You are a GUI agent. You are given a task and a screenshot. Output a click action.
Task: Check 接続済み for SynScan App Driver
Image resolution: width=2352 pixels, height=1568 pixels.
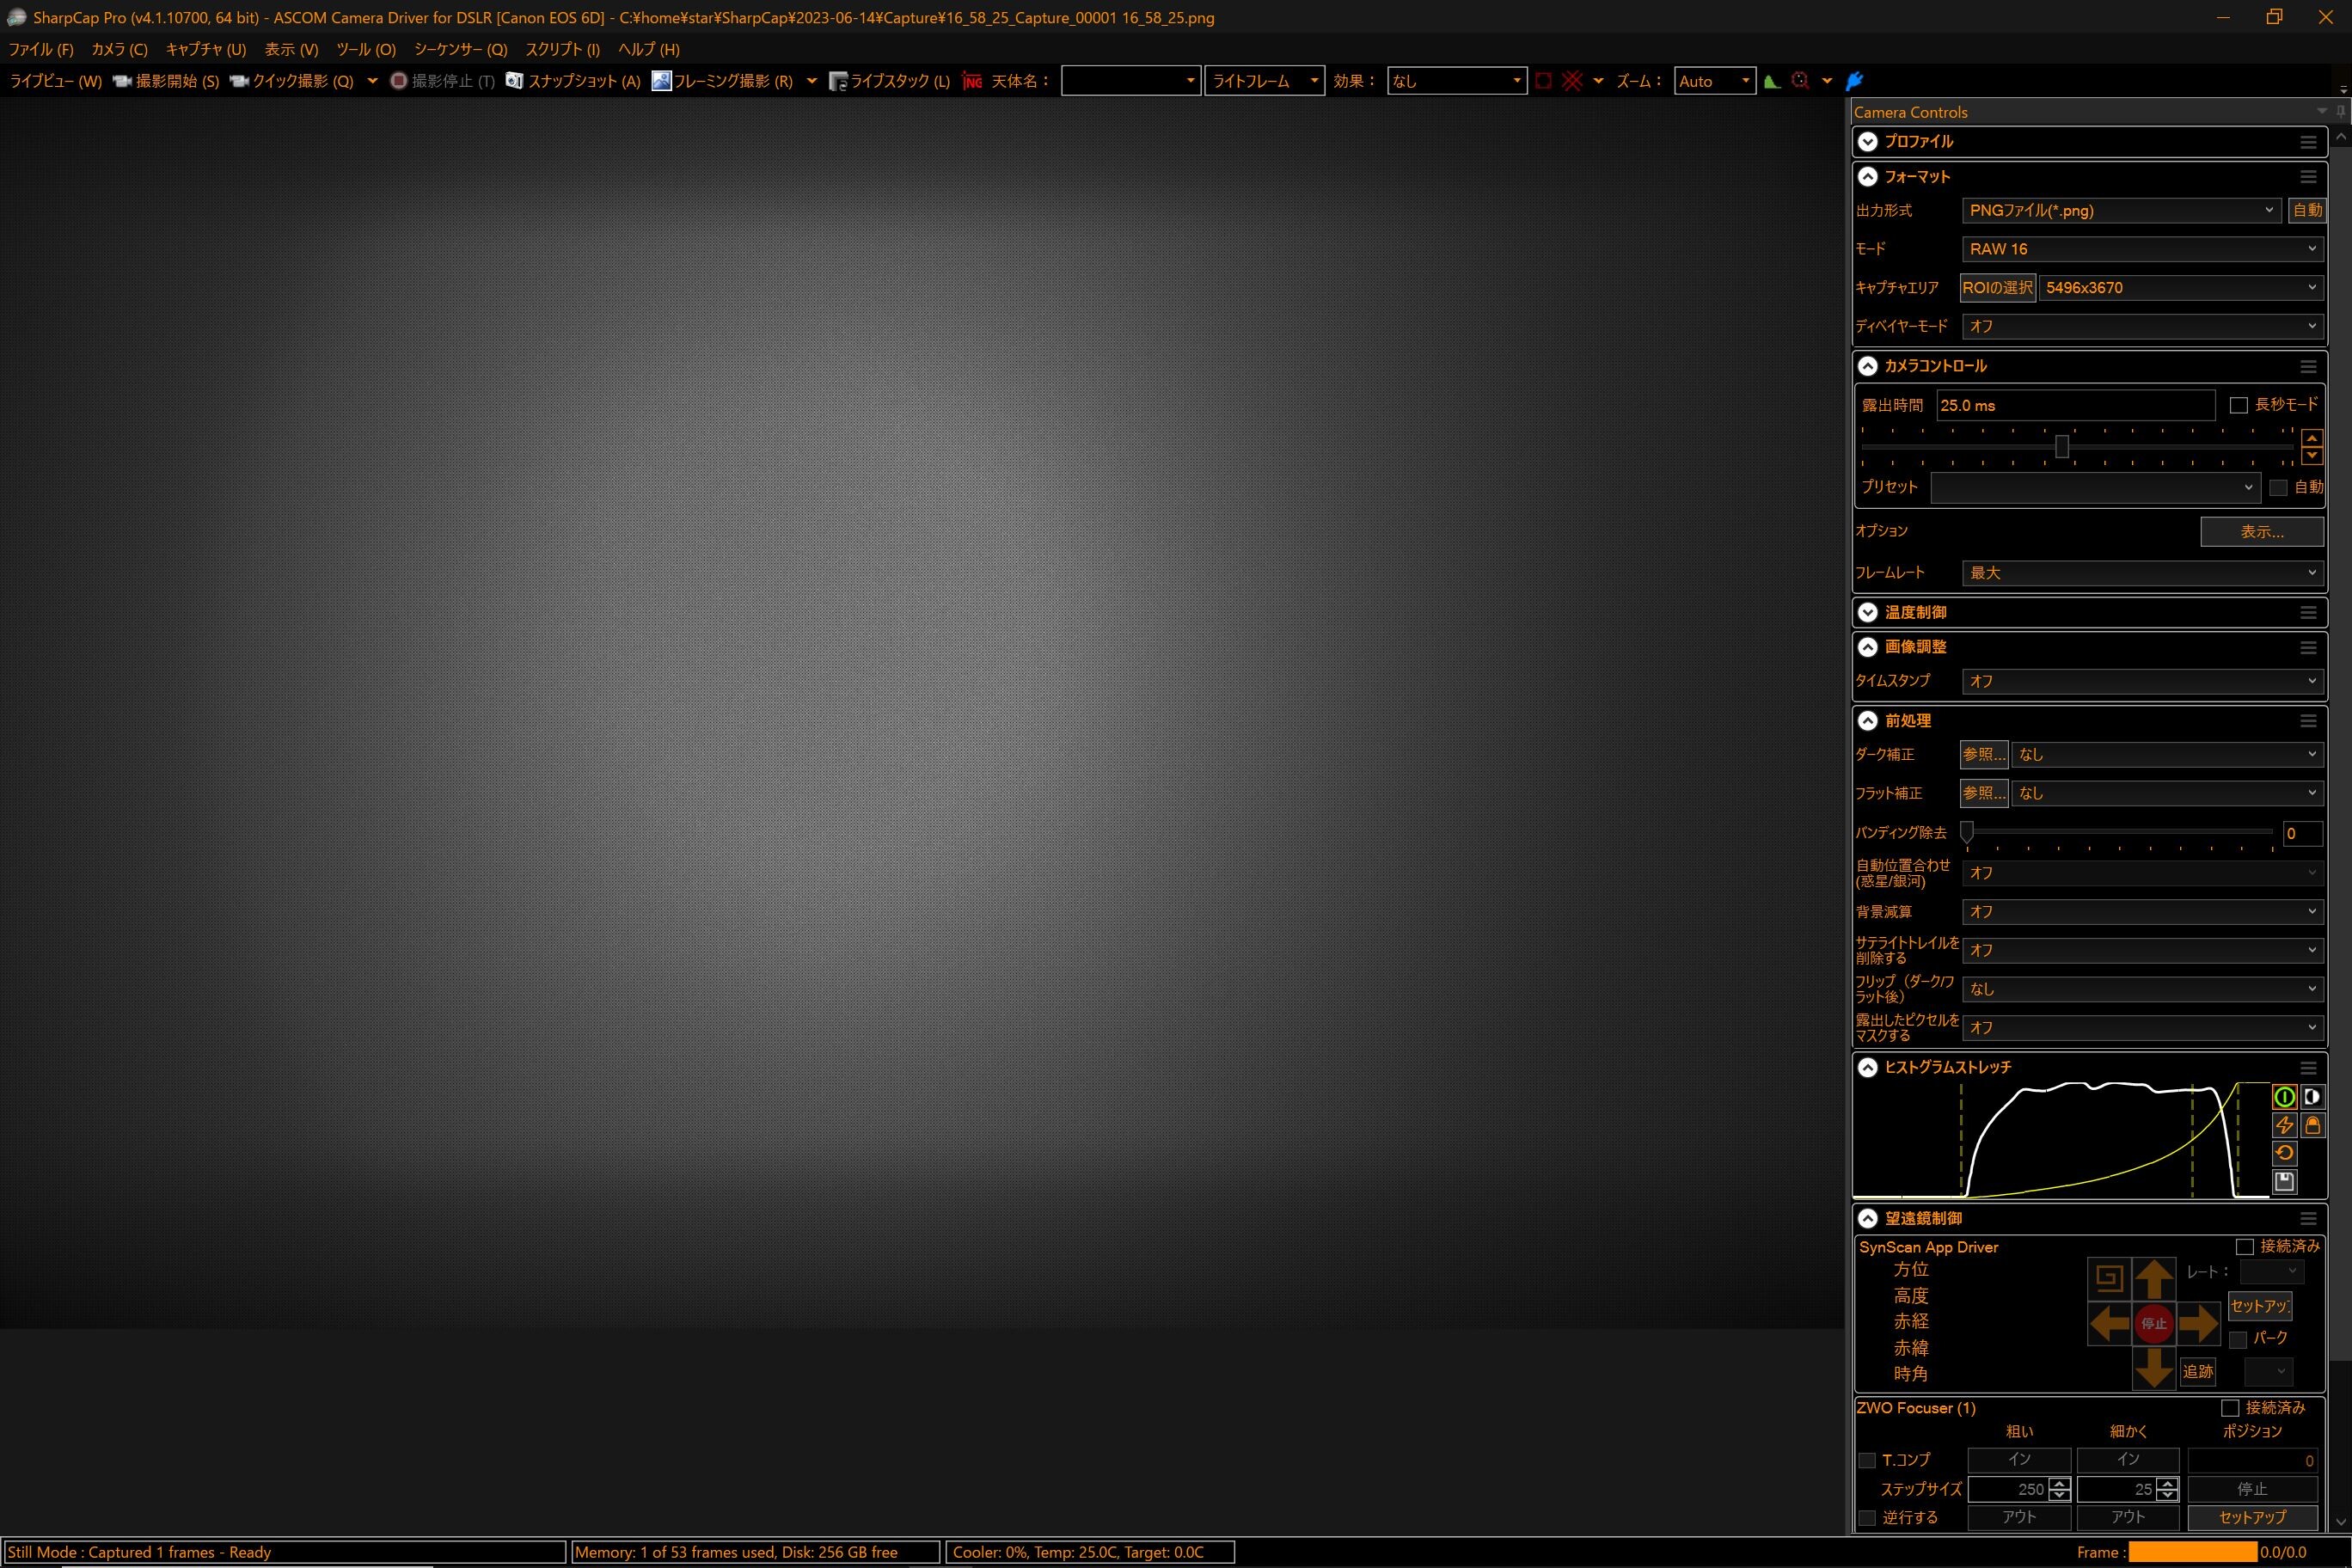[2245, 1247]
